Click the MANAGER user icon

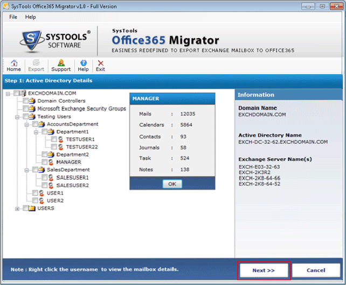[x=51, y=162]
